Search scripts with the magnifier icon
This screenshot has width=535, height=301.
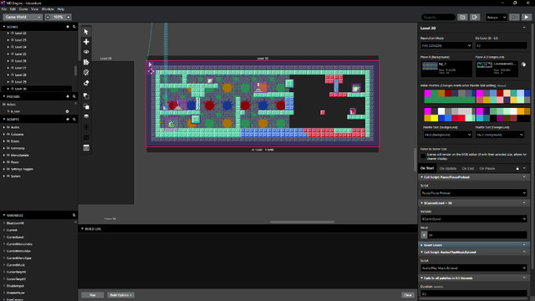click(x=74, y=120)
